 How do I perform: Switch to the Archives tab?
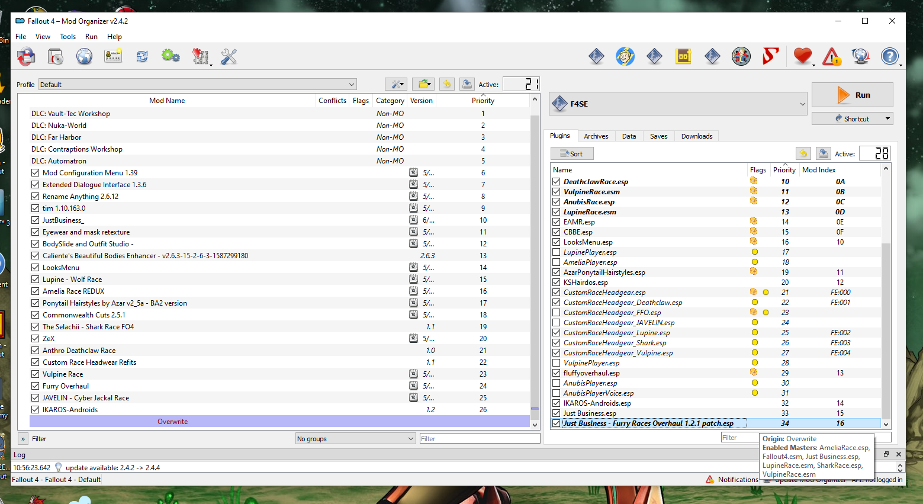pos(596,136)
